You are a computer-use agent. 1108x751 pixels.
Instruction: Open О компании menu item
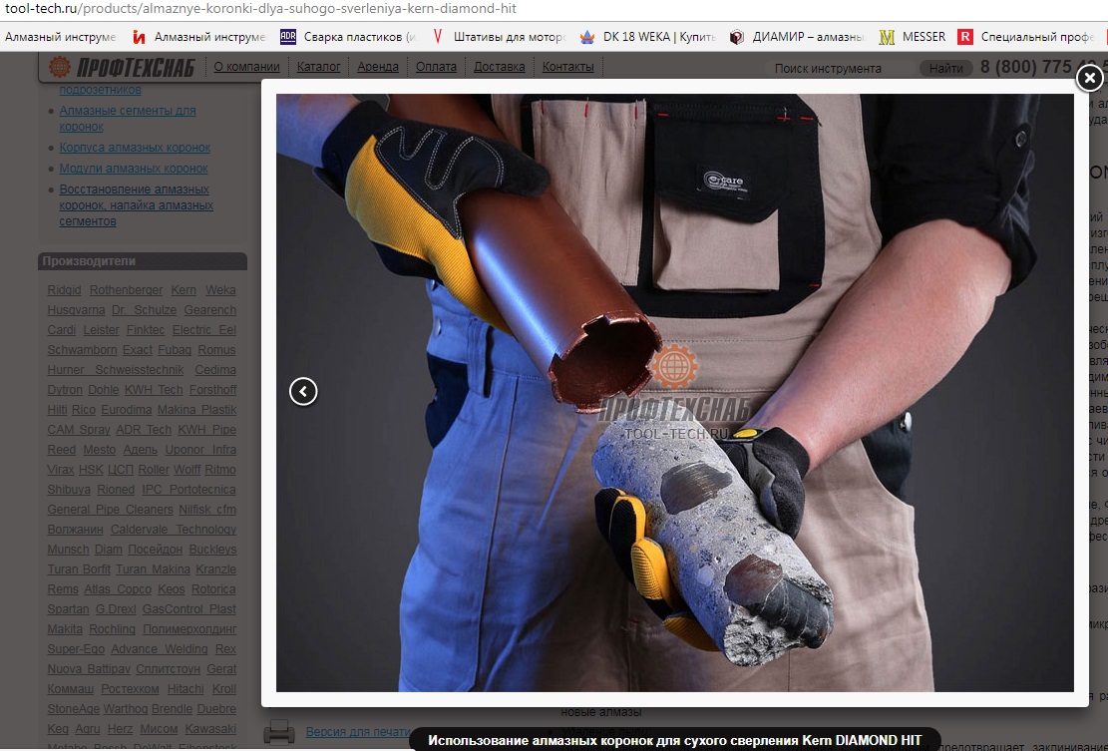coord(246,67)
